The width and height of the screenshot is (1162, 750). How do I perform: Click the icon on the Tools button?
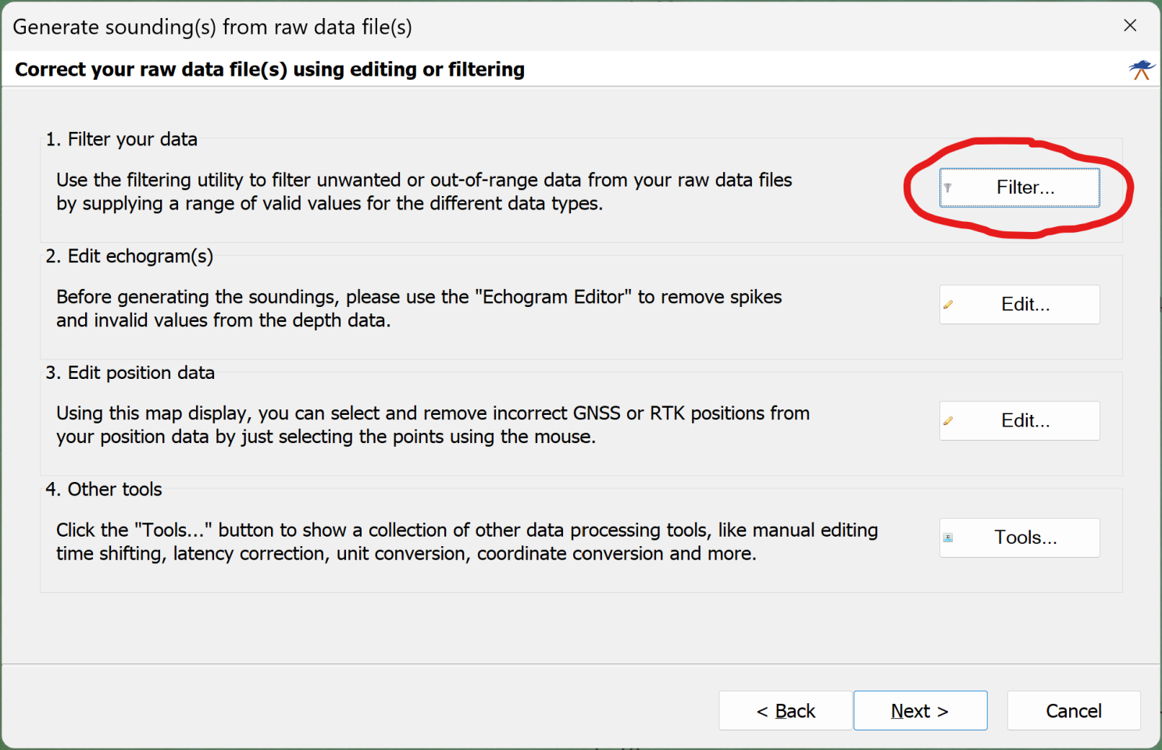point(947,537)
